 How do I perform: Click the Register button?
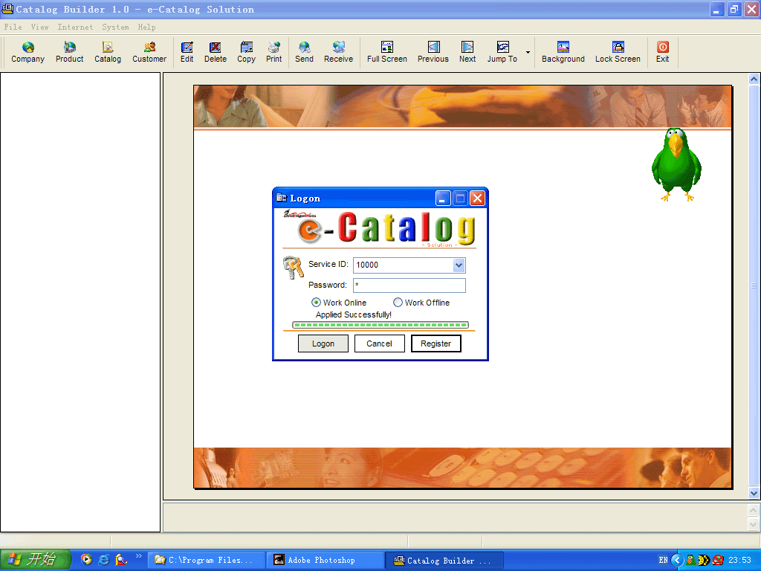pos(435,343)
